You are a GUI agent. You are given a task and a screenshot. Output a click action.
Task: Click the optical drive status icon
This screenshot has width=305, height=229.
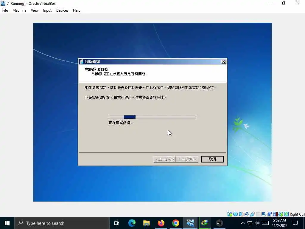(235, 214)
